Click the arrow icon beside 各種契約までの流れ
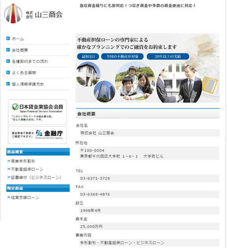Screen dimensions: 228x248 tap(8, 61)
